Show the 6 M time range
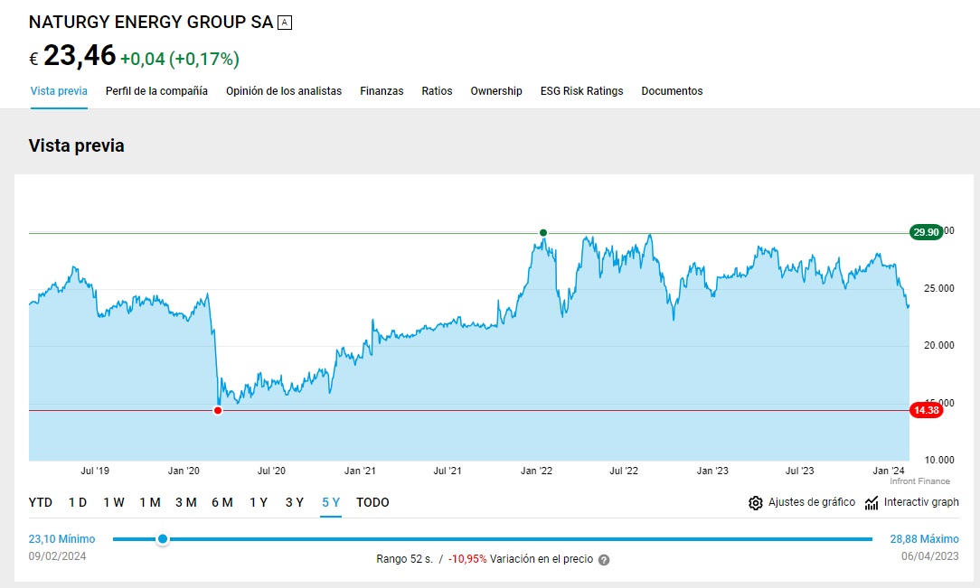The width and height of the screenshot is (980, 588). pyautogui.click(x=221, y=502)
